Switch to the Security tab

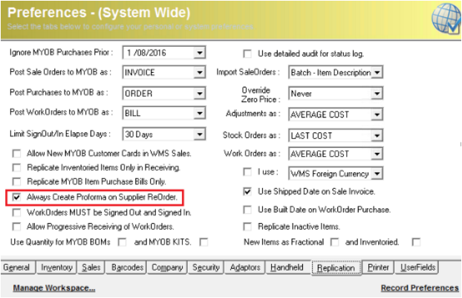click(x=206, y=268)
